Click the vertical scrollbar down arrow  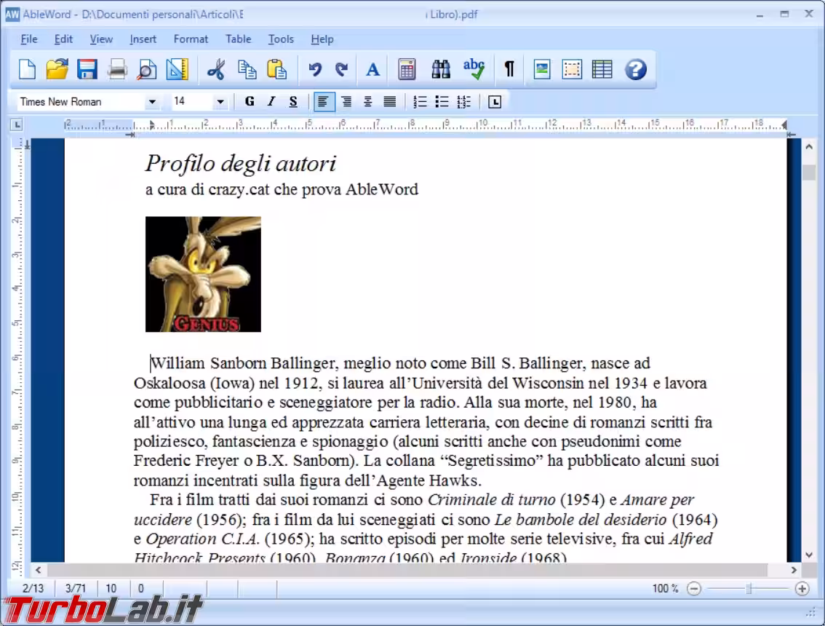tap(809, 555)
